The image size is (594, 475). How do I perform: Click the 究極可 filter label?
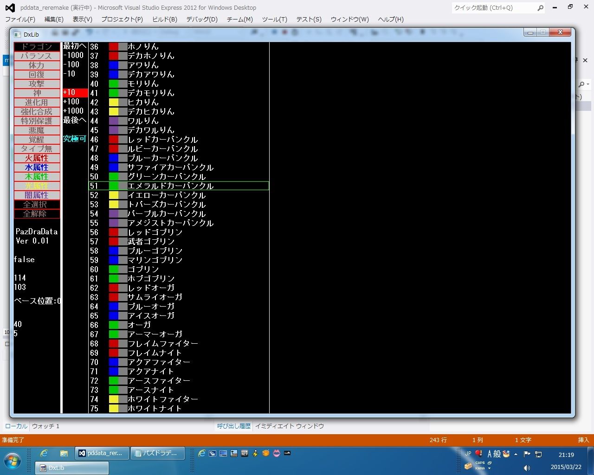[x=75, y=139]
